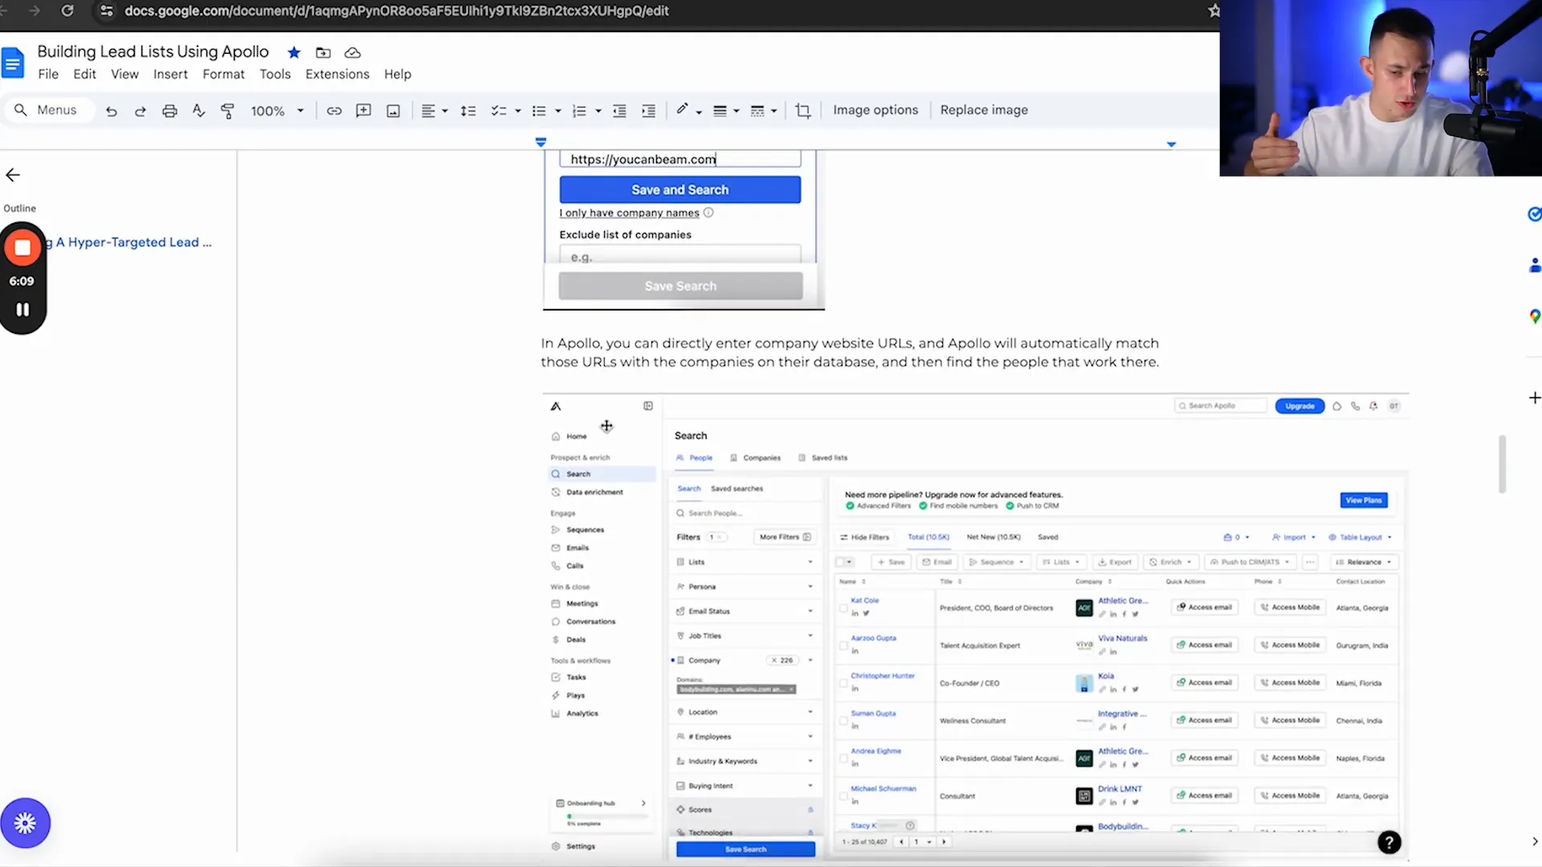Print the document using printer icon
The image size is (1542, 867).
pos(169,111)
